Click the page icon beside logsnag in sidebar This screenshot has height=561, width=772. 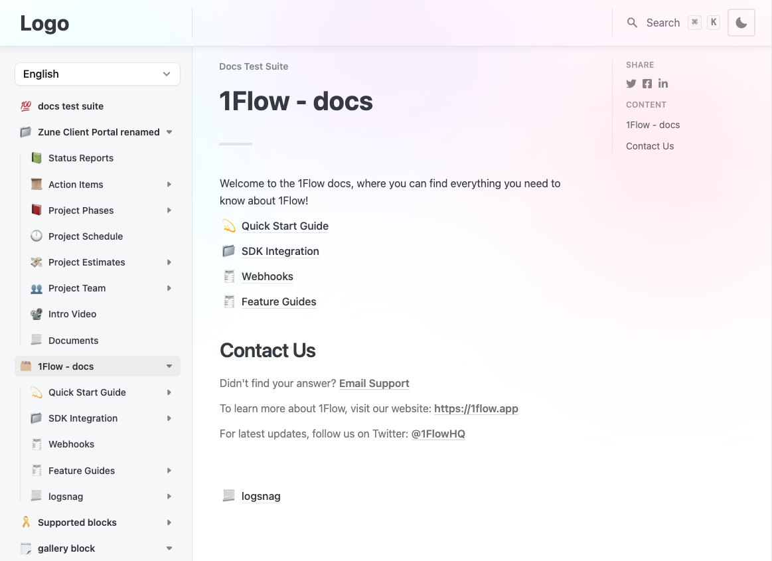tap(37, 496)
